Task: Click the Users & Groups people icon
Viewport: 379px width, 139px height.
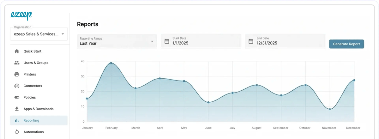Action: click(x=17, y=63)
